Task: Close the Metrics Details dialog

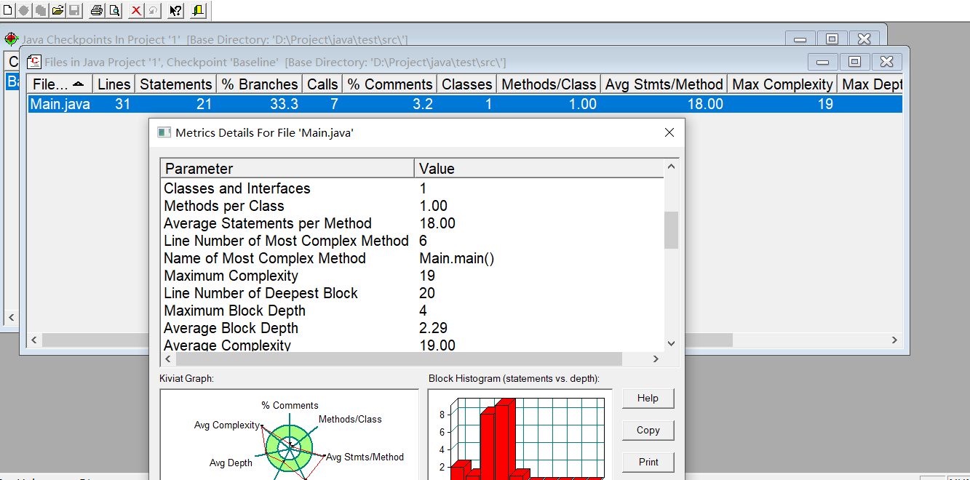Action: [669, 132]
